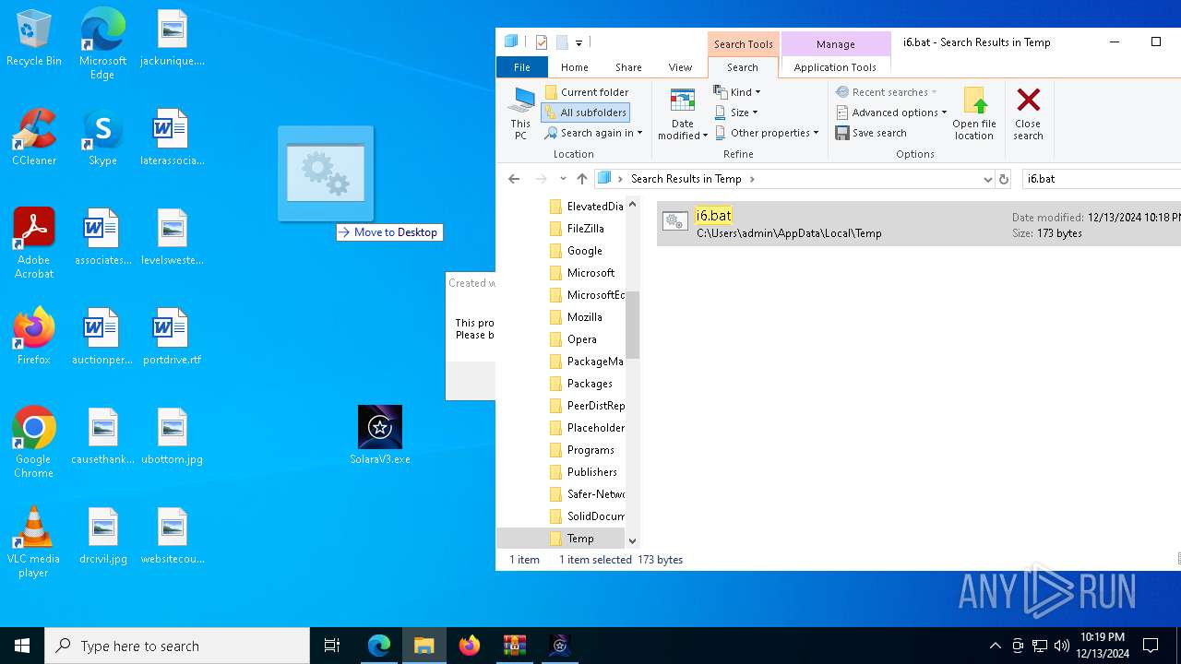Open File Explorer from the taskbar
This screenshot has width=1181, height=664.
pos(424,646)
